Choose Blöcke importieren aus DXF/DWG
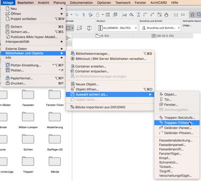The image size is (201, 181). point(110,107)
